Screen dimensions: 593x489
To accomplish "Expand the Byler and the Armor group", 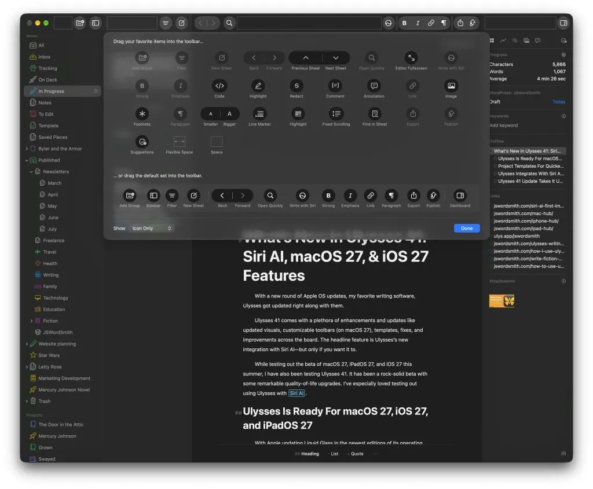I will [x=27, y=149].
